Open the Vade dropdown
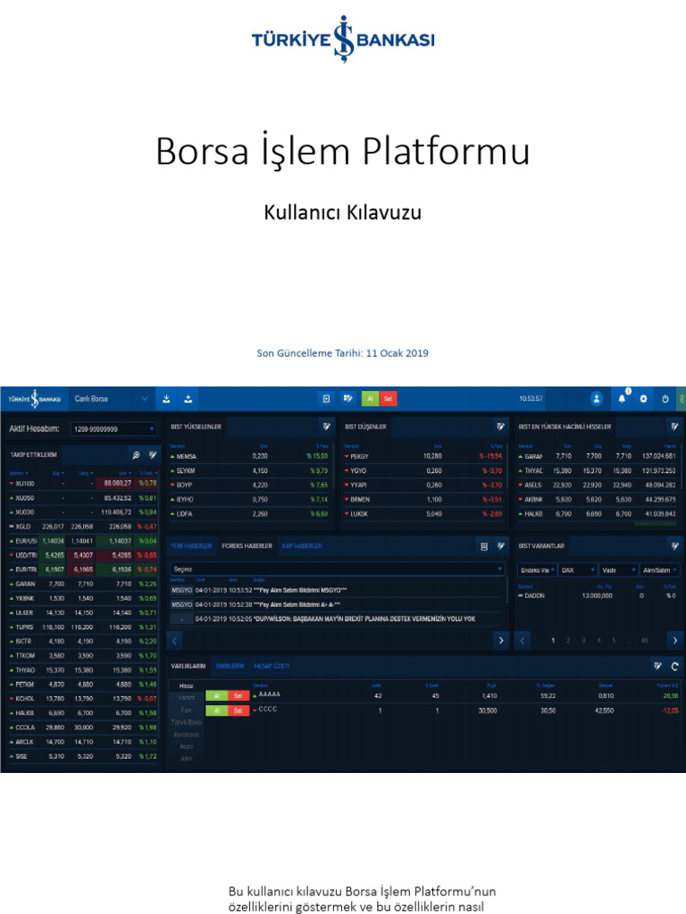686x914 pixels. tap(618, 570)
